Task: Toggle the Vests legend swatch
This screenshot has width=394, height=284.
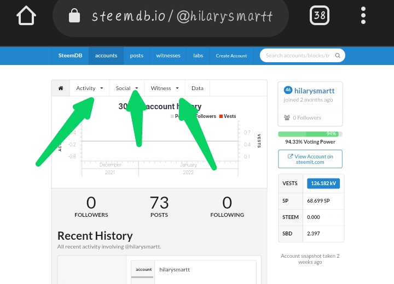Action: (221, 116)
